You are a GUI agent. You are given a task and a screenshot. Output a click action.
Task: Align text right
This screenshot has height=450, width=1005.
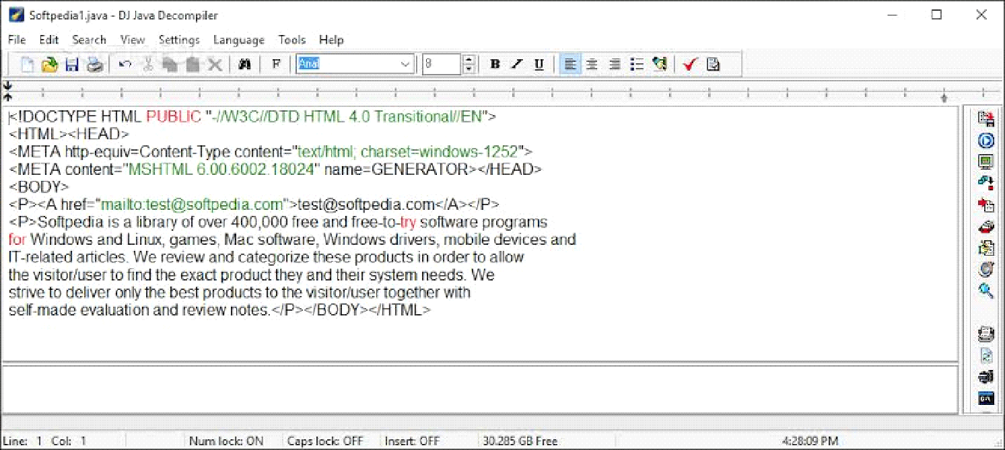[x=615, y=65]
